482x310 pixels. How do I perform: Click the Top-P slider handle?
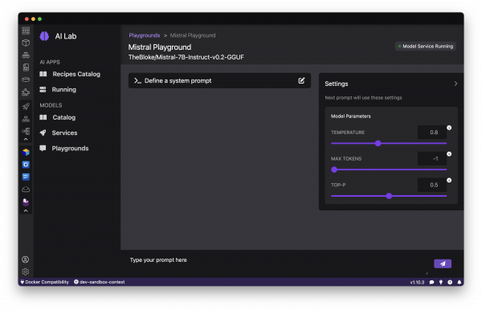389,196
